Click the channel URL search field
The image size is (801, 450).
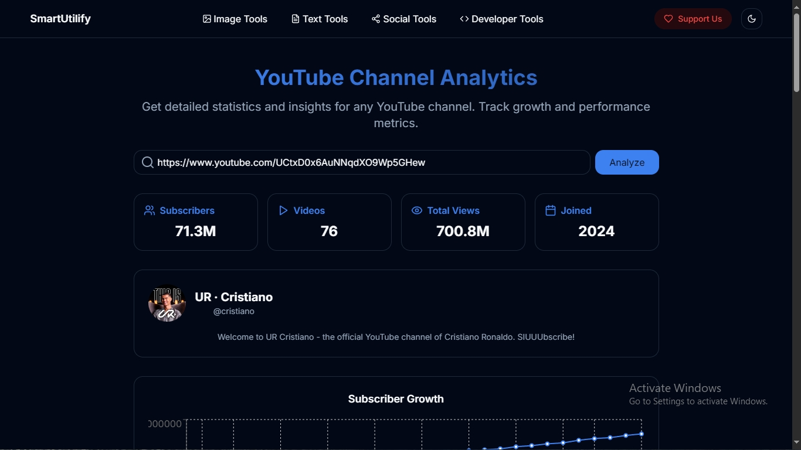[362, 162]
